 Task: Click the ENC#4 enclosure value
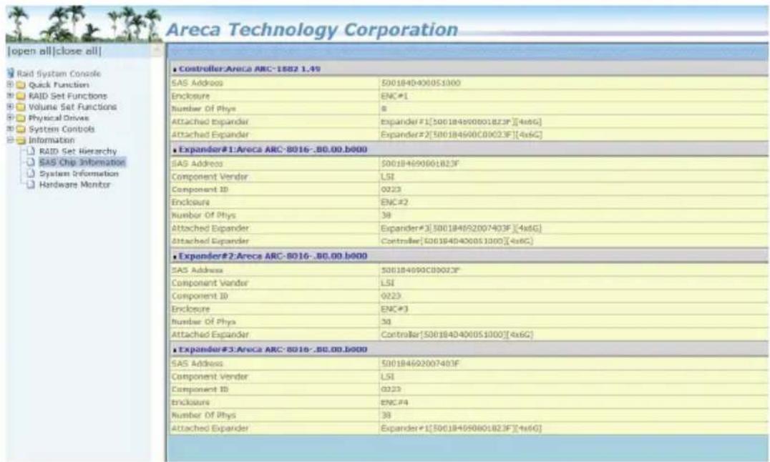394,402
